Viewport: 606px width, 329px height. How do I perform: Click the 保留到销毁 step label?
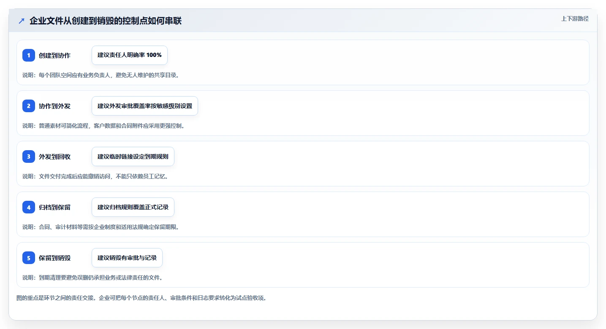(x=54, y=258)
